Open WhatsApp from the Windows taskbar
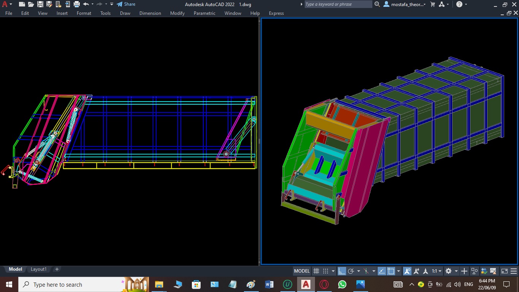The width and height of the screenshot is (519, 292). [342, 284]
